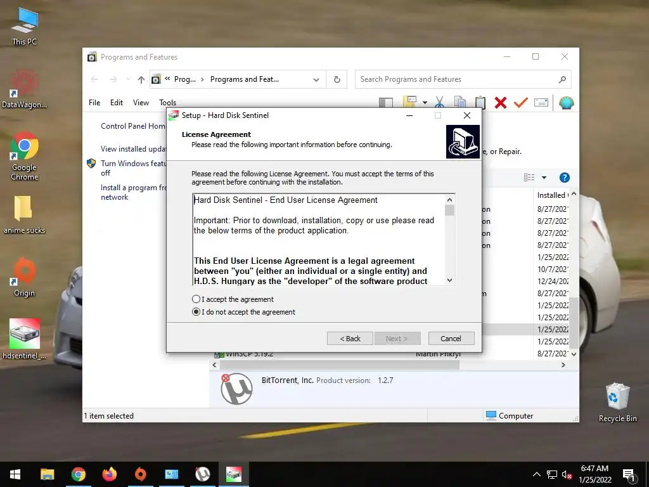Image resolution: width=649 pixels, height=487 pixels.
Task: Click the Back navigation arrow in Explorer
Action: tap(94, 79)
